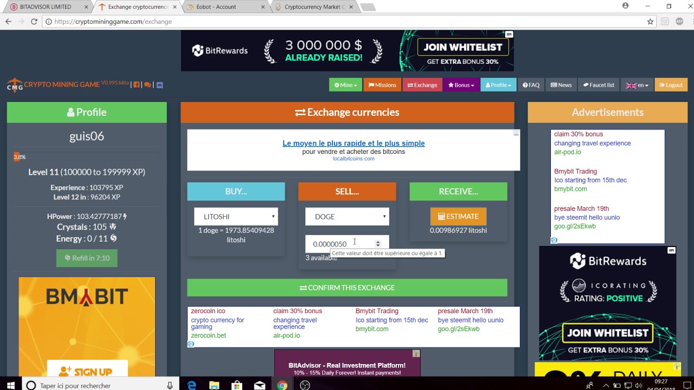Open the Facebook icon beside the game title
This screenshot has width=694, height=390.
point(137,85)
